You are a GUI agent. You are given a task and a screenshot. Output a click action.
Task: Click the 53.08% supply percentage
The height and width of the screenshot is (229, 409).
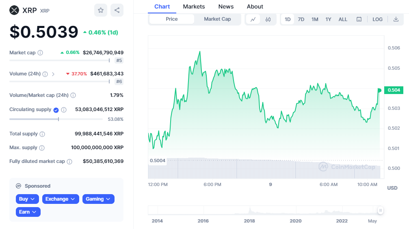tap(116, 119)
